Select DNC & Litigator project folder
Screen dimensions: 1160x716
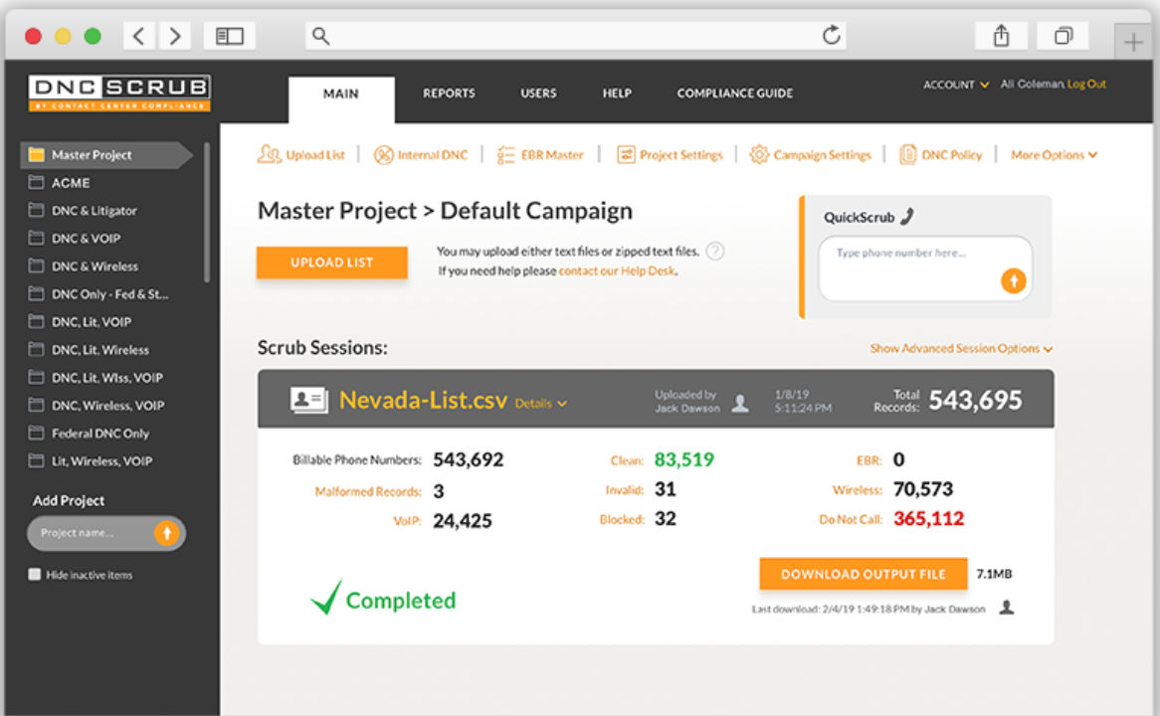(x=95, y=211)
